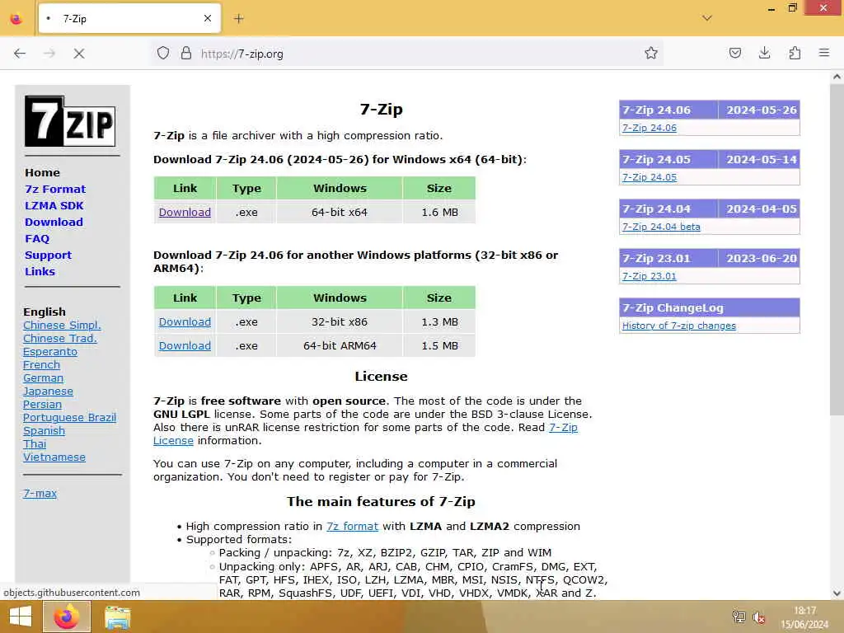
Task: Open the Downloads panel
Action: (x=764, y=53)
